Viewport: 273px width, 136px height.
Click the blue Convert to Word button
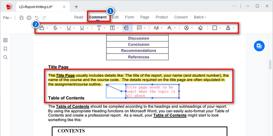click(259, 46)
